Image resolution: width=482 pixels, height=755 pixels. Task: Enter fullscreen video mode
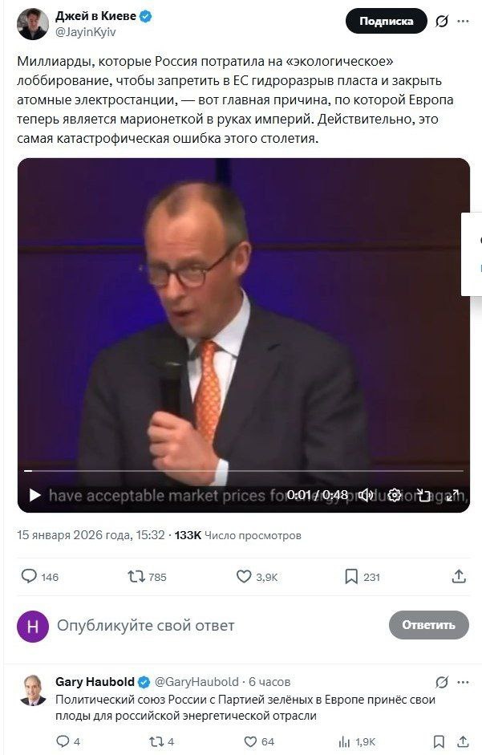point(453,495)
